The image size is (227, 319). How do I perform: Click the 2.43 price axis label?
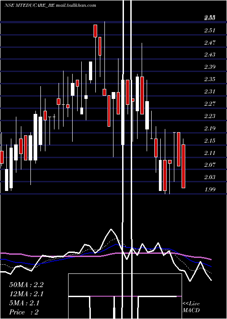210,55
